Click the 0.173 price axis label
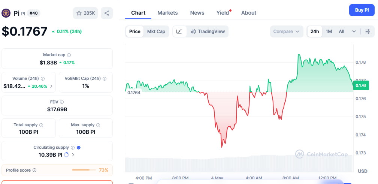The image size is (378, 184). click(361, 153)
